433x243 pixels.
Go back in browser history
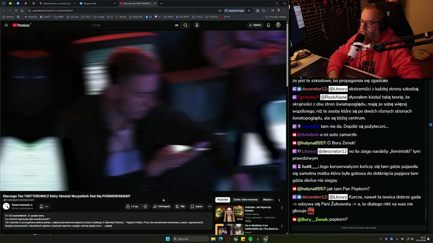point(4,10)
